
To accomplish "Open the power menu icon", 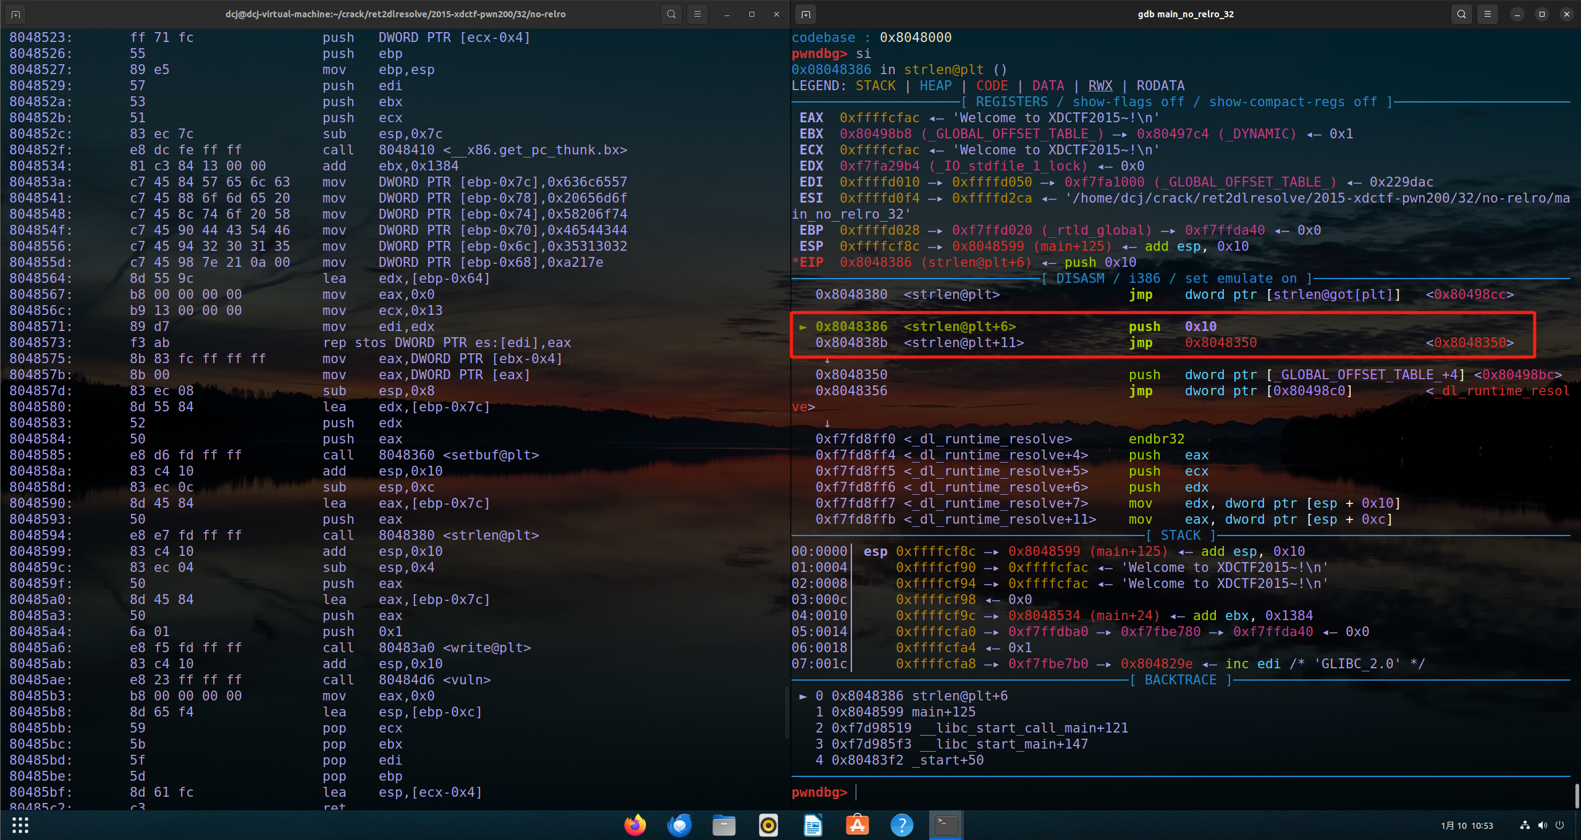I will click(1560, 825).
